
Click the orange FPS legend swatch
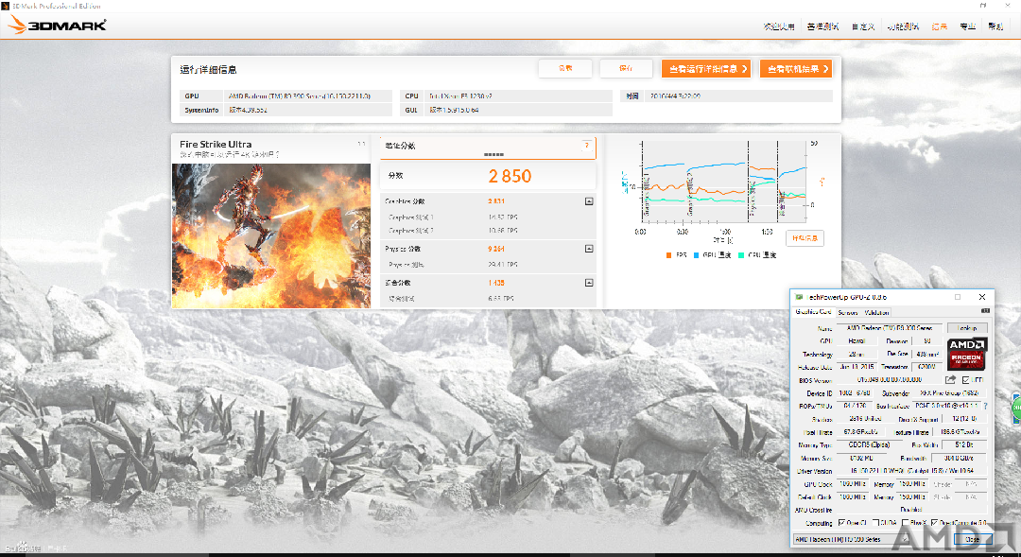pyautogui.click(x=668, y=255)
